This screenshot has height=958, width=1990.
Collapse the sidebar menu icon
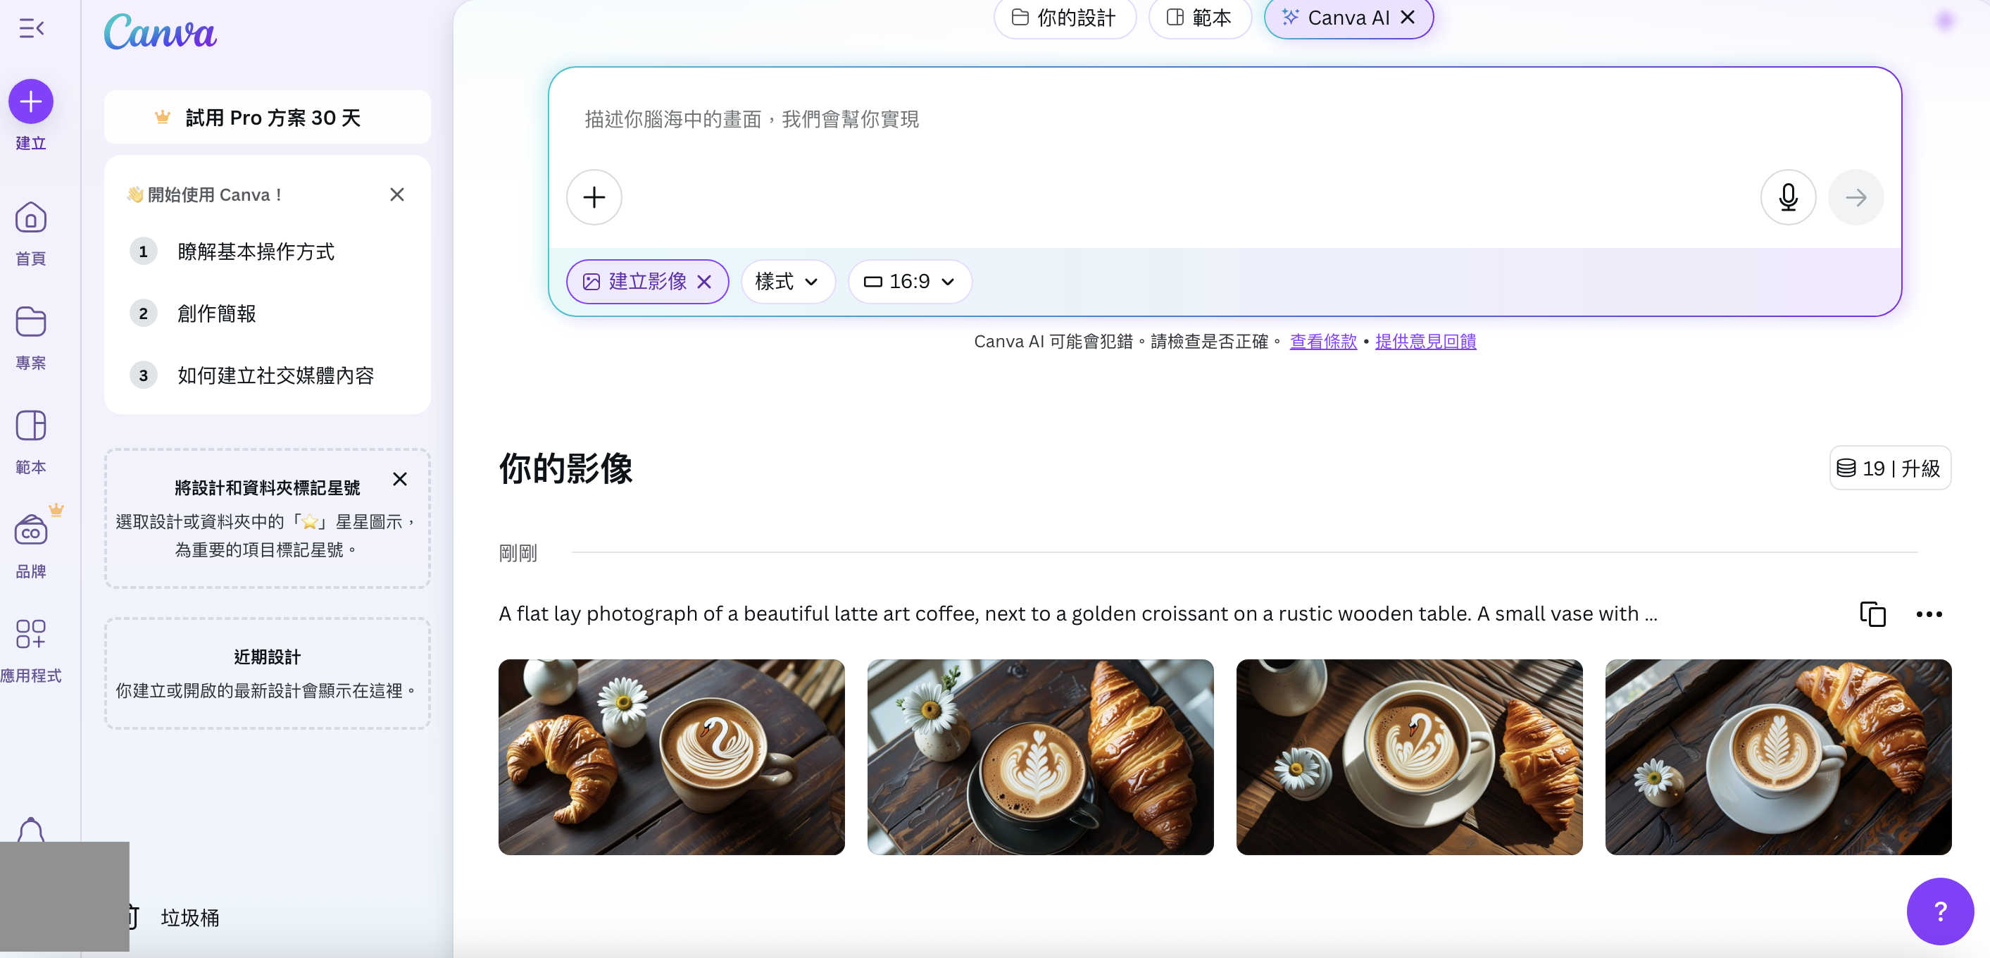click(31, 29)
